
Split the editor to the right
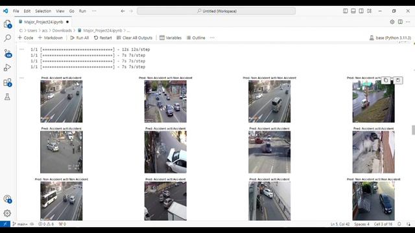coord(400,22)
